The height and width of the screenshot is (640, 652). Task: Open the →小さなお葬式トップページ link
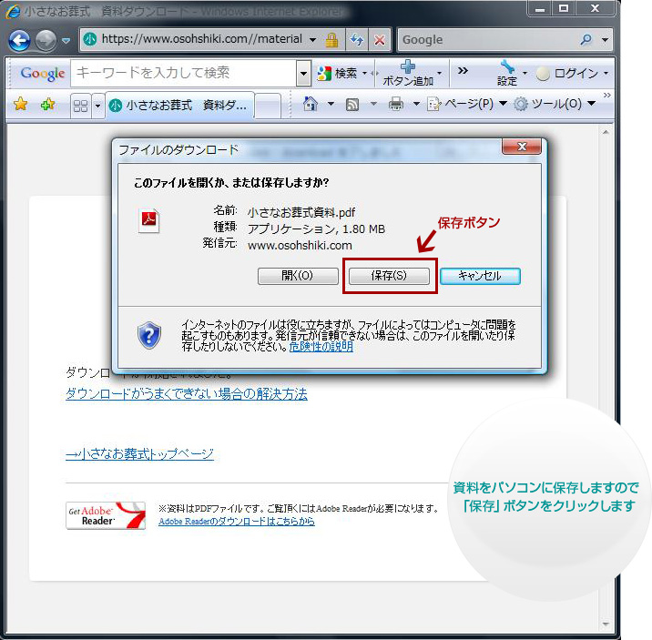(x=139, y=453)
